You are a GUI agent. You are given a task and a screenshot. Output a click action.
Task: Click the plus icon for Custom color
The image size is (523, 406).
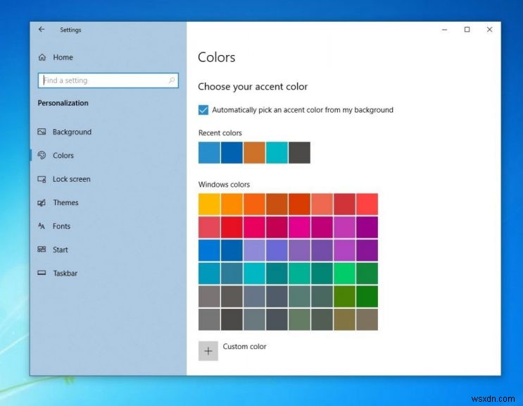point(208,351)
